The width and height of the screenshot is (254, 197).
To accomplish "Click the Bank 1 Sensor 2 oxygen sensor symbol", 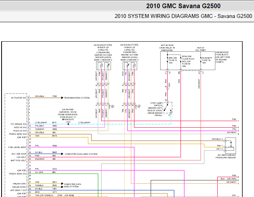I will 104,66.
